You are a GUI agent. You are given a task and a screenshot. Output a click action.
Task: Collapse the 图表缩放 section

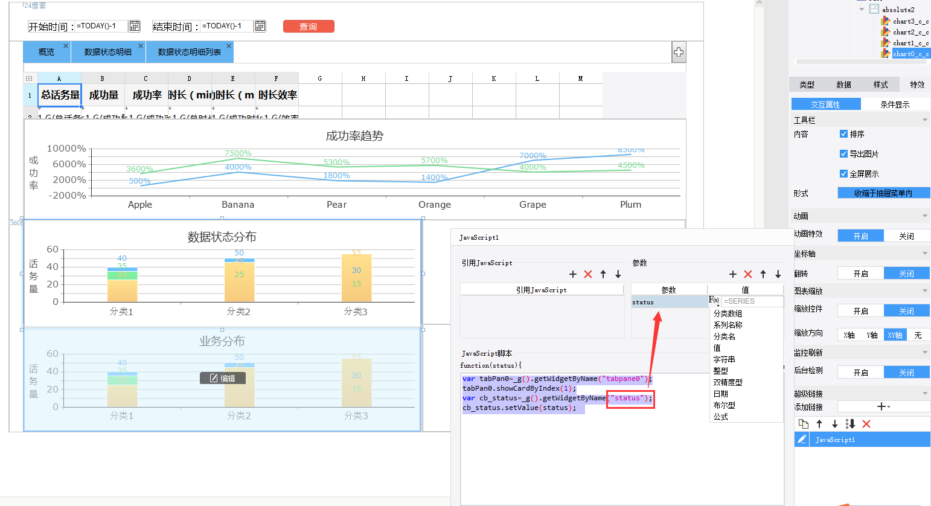click(x=925, y=291)
